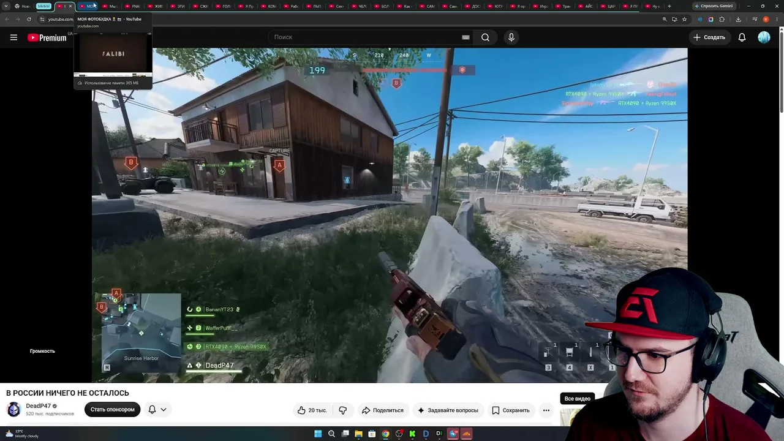The height and width of the screenshot is (441, 784).
Task: Click the 'Создать' create button
Action: click(709, 37)
